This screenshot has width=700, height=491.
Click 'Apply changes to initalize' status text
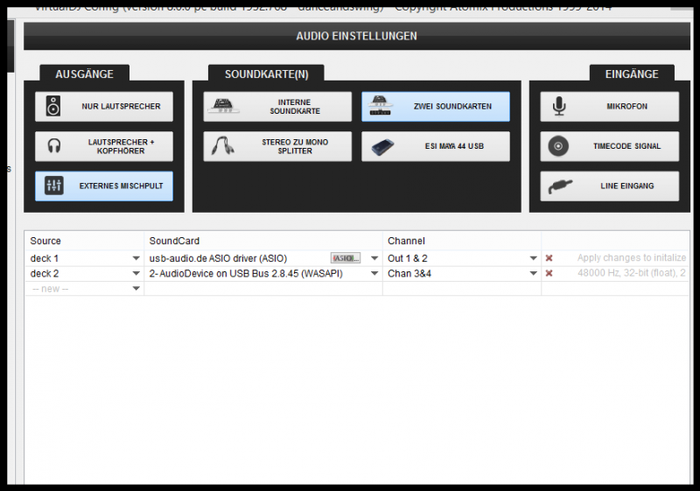(x=632, y=257)
